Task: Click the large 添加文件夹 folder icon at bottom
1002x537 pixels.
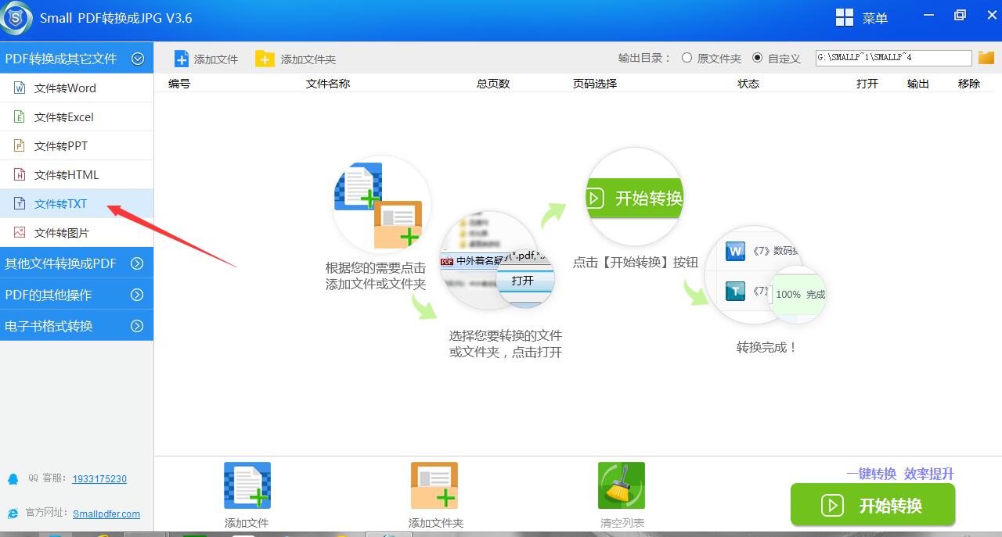Action: click(x=434, y=485)
